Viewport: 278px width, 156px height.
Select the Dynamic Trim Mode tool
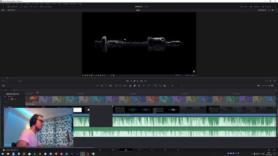click(x=106, y=86)
